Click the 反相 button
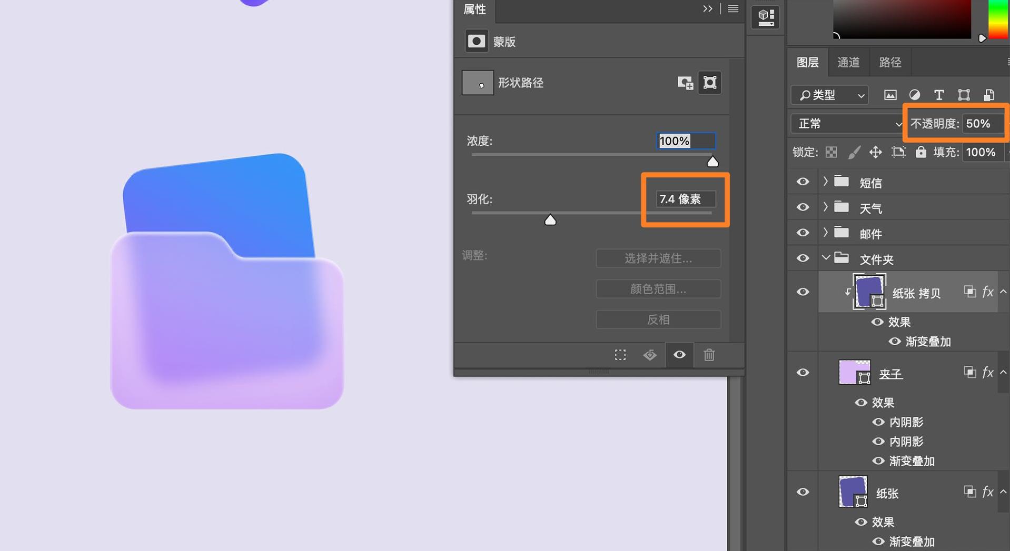Image resolution: width=1010 pixels, height=551 pixels. 658,319
